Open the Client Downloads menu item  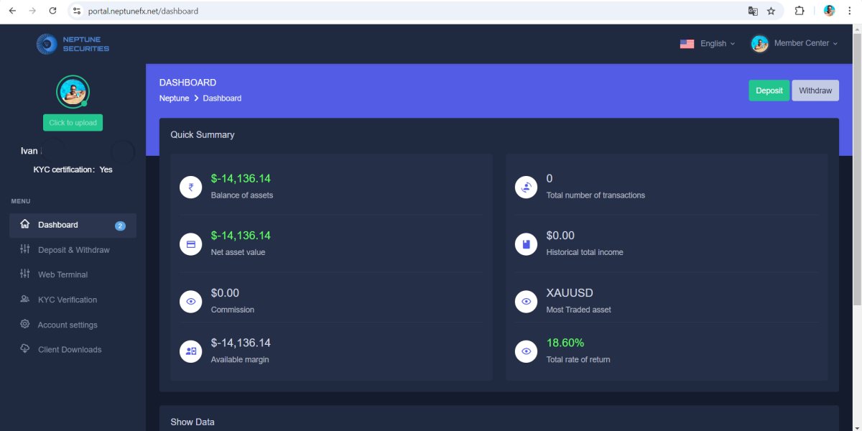click(x=73, y=349)
